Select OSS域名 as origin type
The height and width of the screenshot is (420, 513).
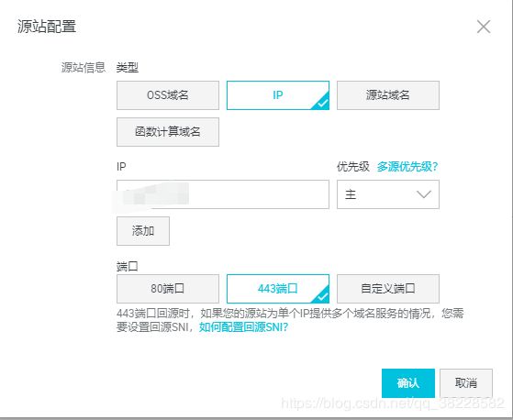(x=168, y=95)
